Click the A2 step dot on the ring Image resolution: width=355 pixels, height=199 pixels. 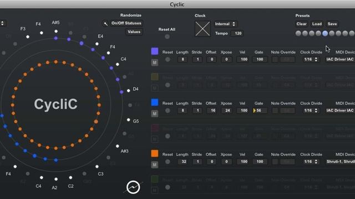click(x=56, y=179)
